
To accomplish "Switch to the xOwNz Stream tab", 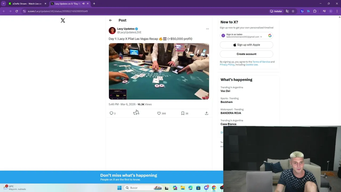I will (x=27, y=3).
